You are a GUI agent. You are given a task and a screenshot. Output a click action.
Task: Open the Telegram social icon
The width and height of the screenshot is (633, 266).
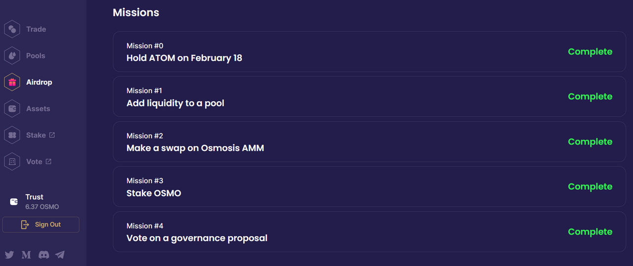tap(60, 255)
